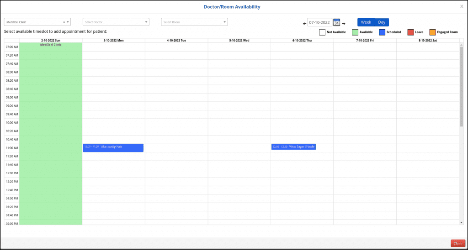
Task: Click the Not Available legend swatch
Action: [x=322, y=32]
